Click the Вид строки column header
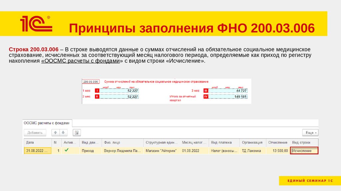Image resolution: width=341 pixels, height=191 pixels. coord(304,143)
